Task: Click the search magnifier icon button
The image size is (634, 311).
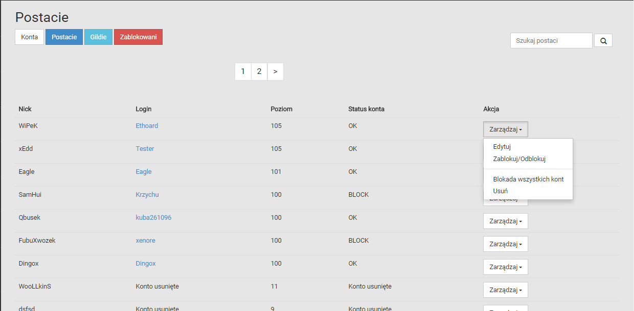Action: point(603,41)
